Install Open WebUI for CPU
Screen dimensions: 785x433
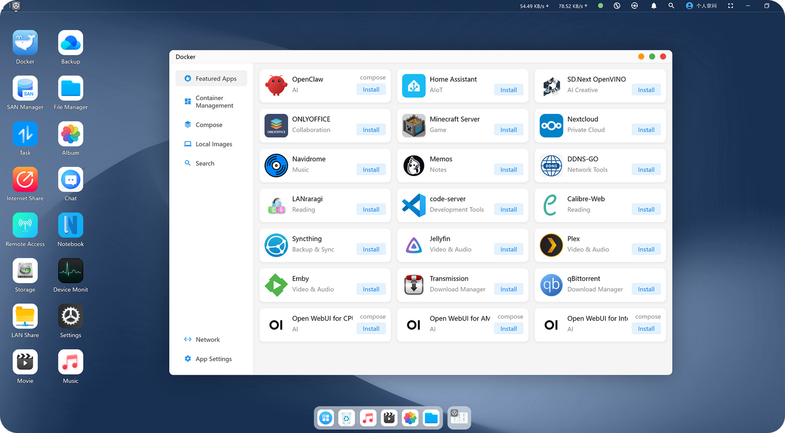click(x=371, y=329)
